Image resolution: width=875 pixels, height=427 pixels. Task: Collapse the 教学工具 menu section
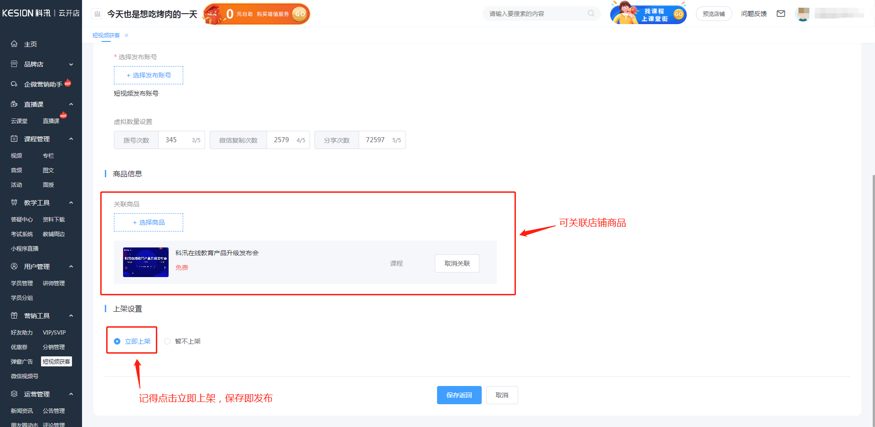coord(71,203)
